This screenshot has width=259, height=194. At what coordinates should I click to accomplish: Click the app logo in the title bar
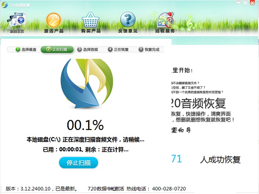point(5,3)
